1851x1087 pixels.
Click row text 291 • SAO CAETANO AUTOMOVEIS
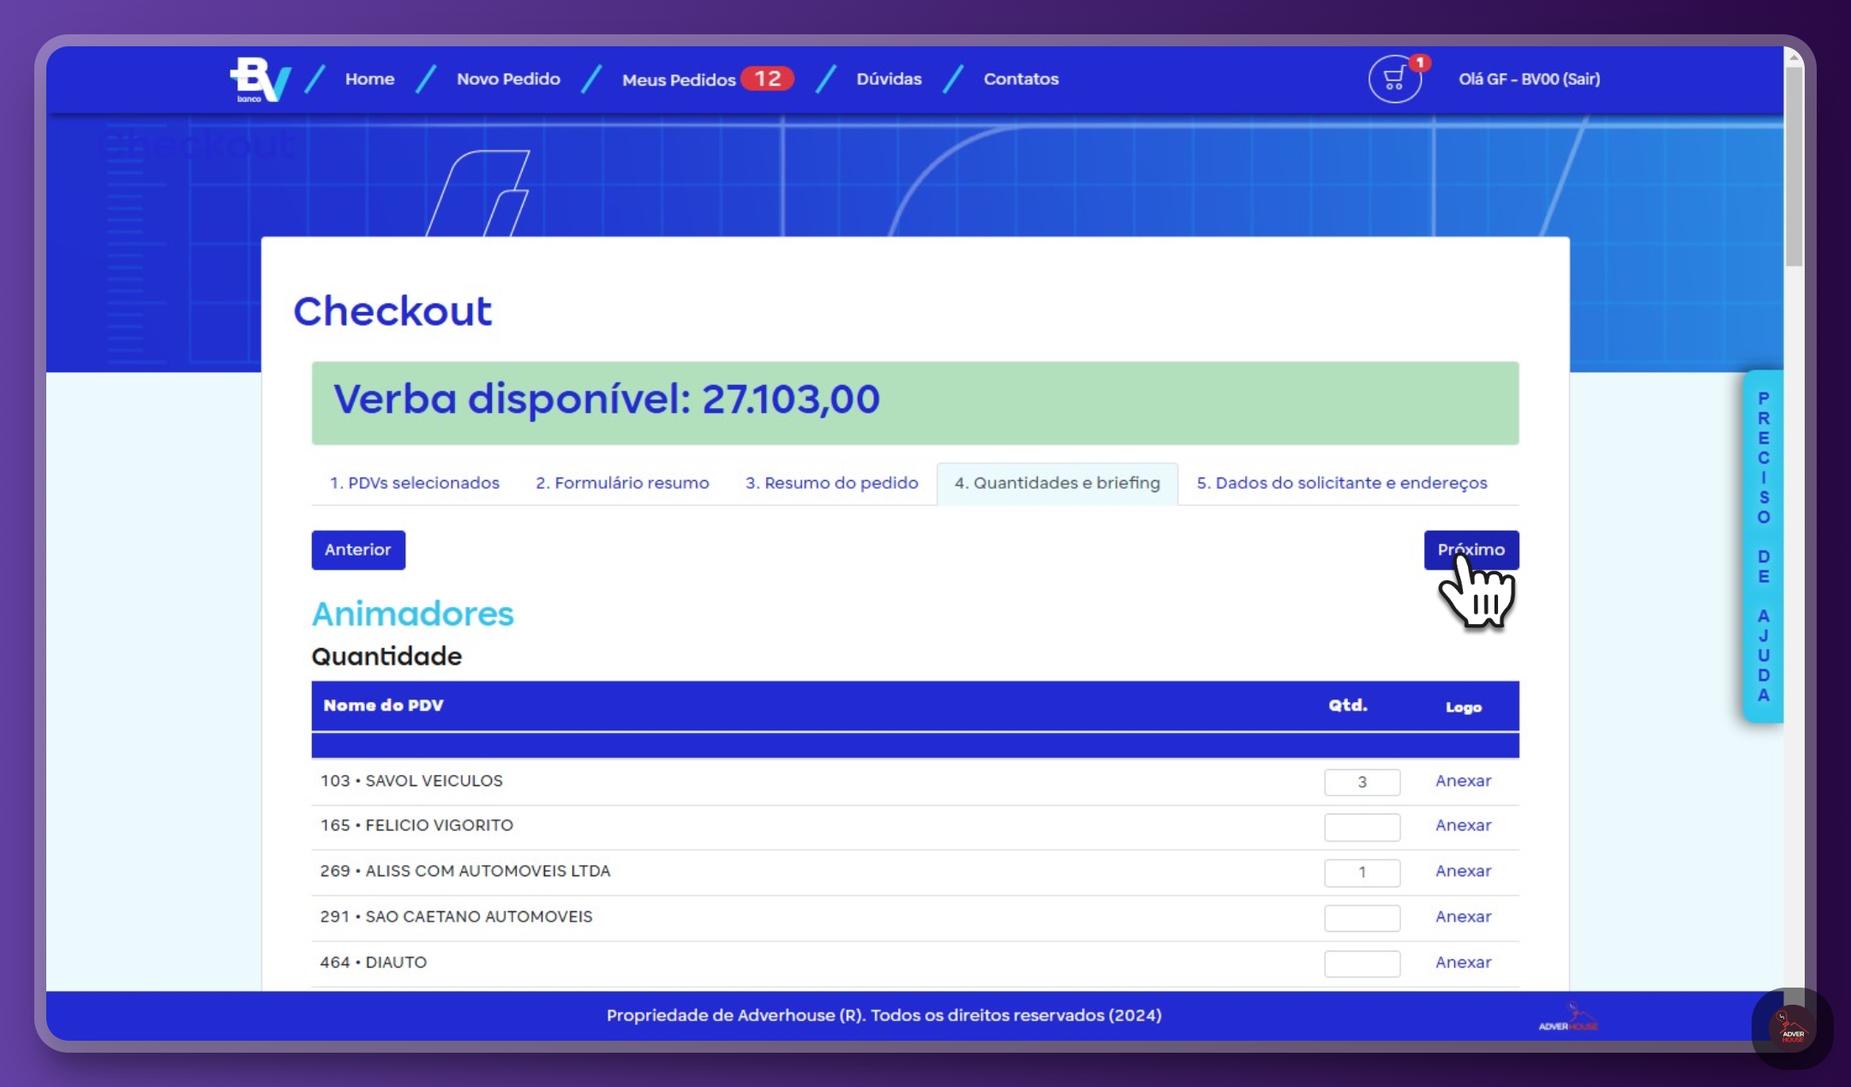coord(456,916)
